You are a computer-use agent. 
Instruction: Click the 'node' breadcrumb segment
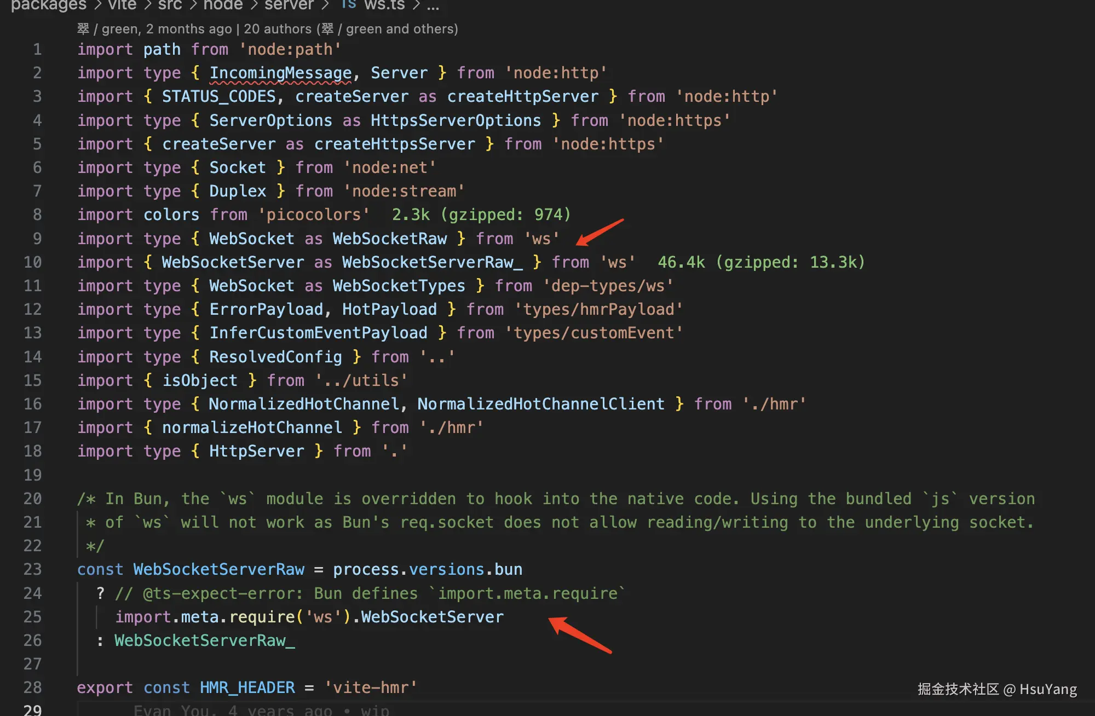pos(223,5)
